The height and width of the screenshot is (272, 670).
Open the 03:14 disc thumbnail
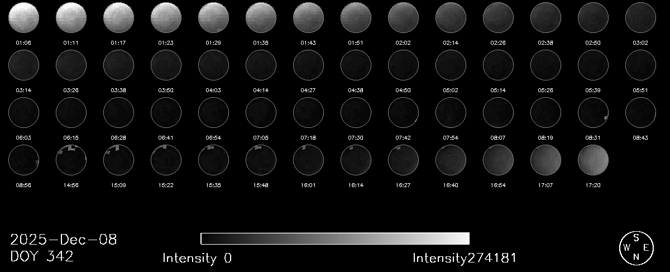(x=23, y=65)
